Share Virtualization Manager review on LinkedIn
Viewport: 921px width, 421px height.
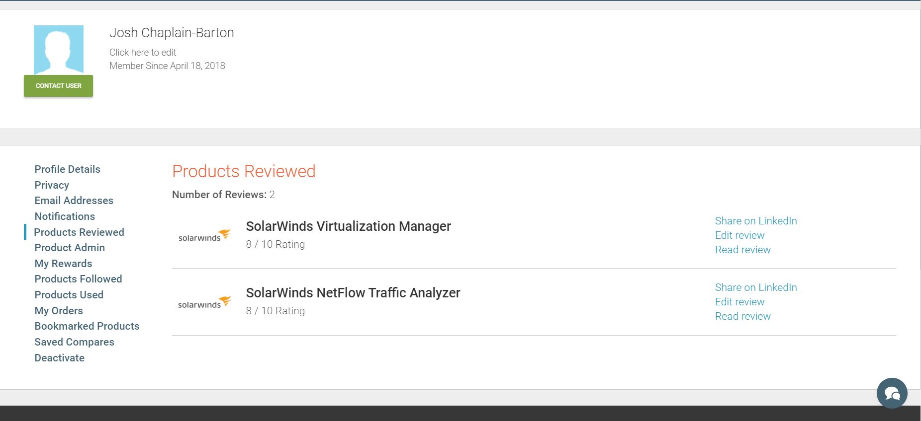click(x=755, y=221)
